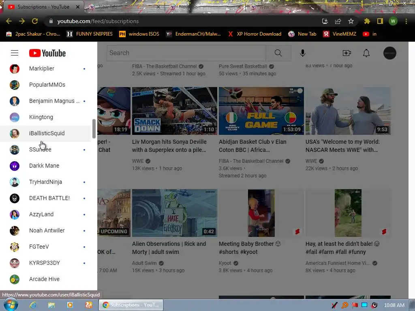This screenshot has width=415, height=311.
Task: Click the site lock icon
Action: pos(51,21)
